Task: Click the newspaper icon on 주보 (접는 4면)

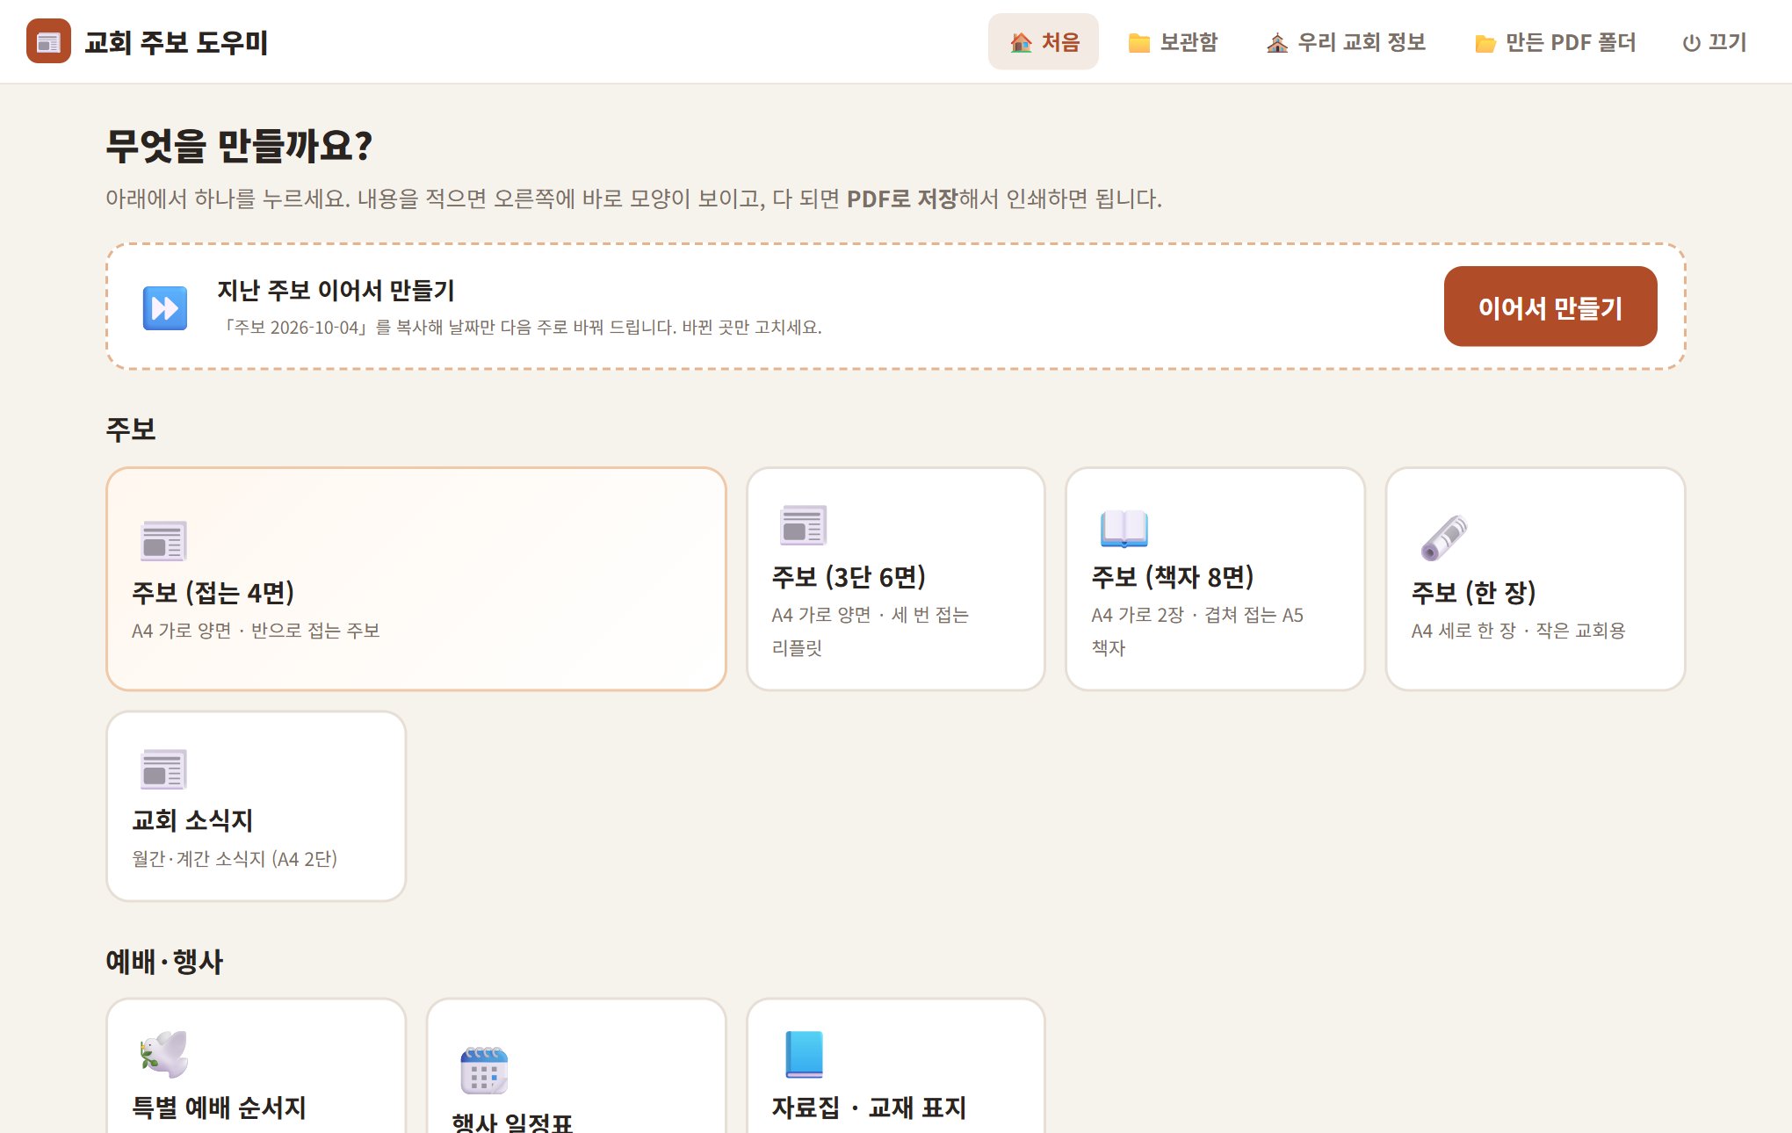Action: pyautogui.click(x=163, y=540)
